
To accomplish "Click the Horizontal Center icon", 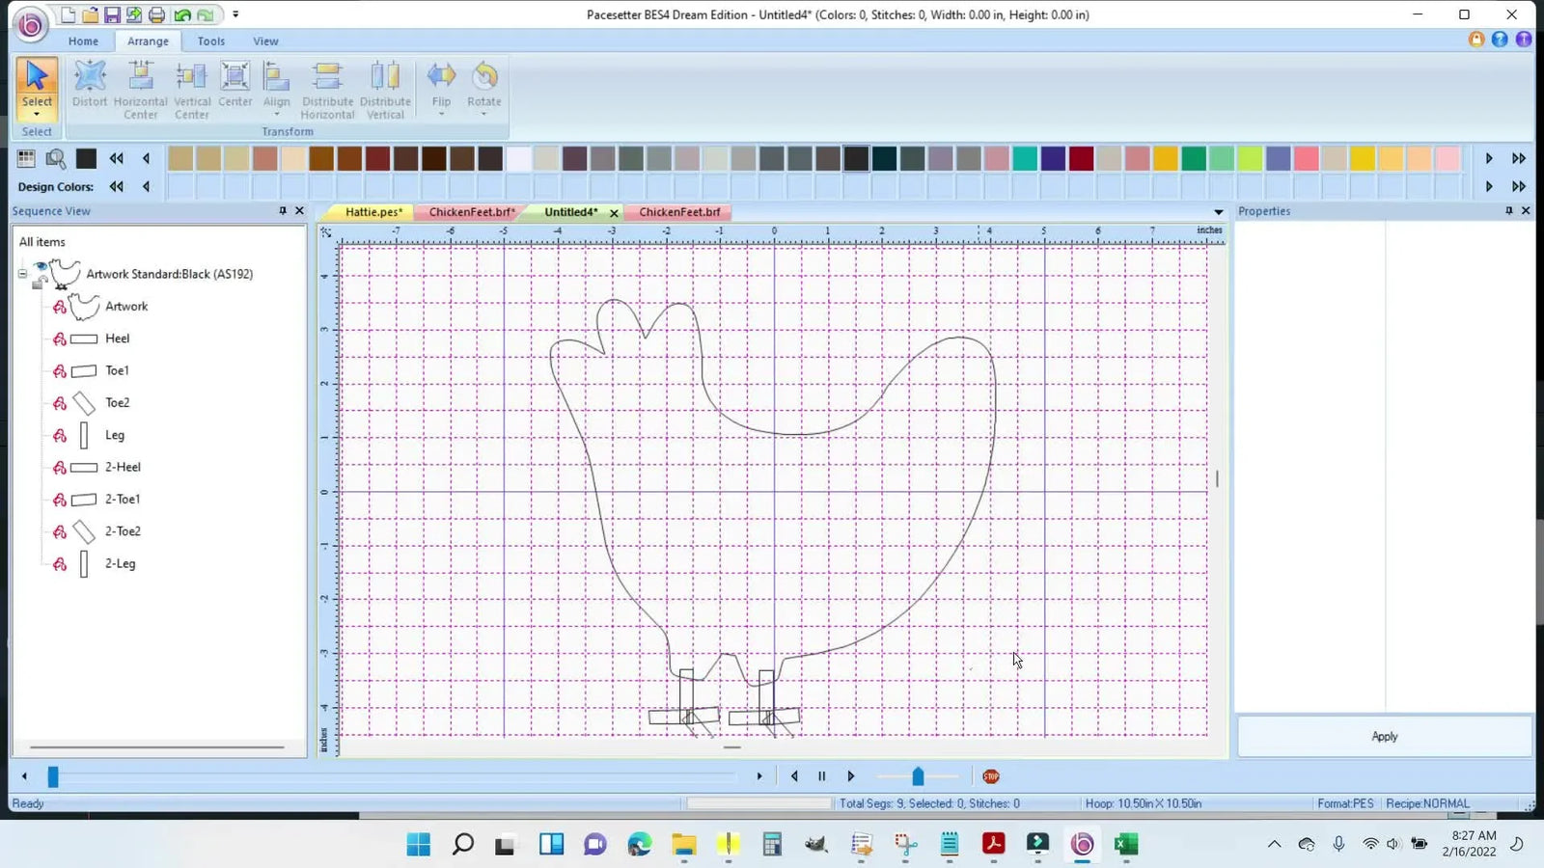I will click(x=141, y=74).
